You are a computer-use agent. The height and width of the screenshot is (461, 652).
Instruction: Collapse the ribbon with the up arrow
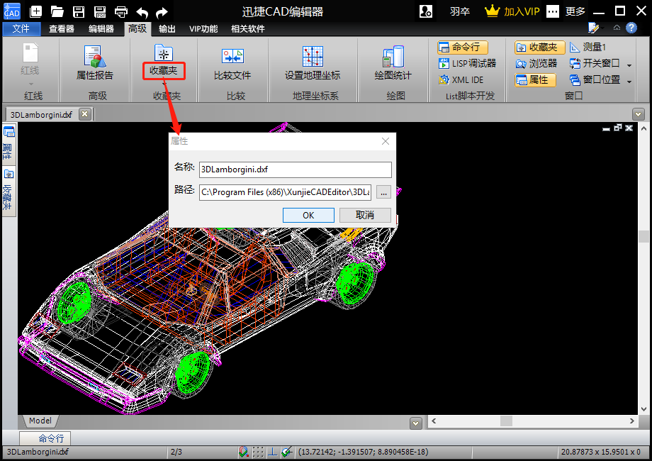(617, 28)
